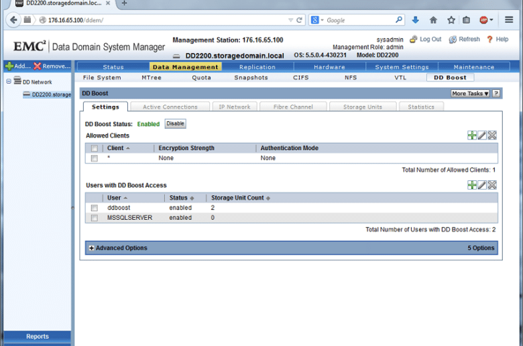Switch to CIFS subtab
523x346 pixels.
coord(301,77)
